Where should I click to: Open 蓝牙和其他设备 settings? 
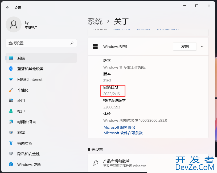[x=41, y=69]
